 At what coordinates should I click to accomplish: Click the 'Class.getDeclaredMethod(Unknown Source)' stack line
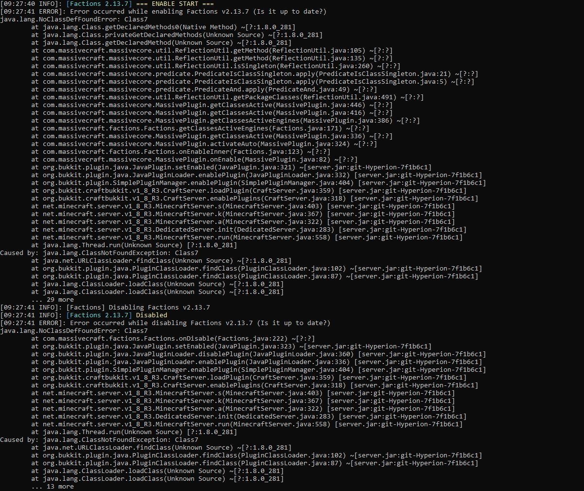point(161,42)
